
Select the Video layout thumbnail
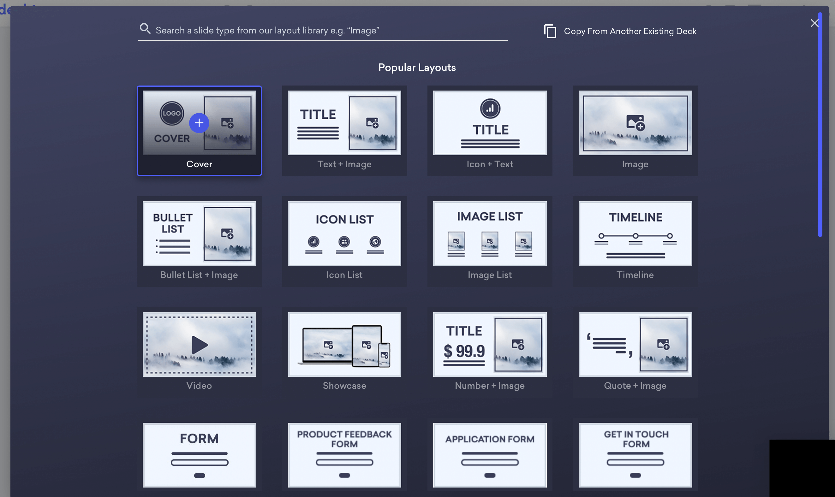[199, 344]
